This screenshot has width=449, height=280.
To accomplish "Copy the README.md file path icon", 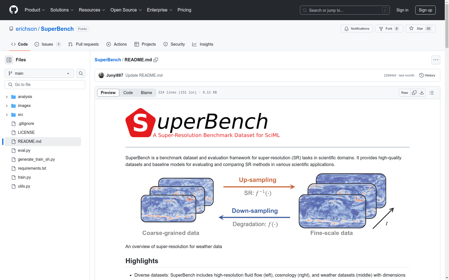I will [156, 60].
